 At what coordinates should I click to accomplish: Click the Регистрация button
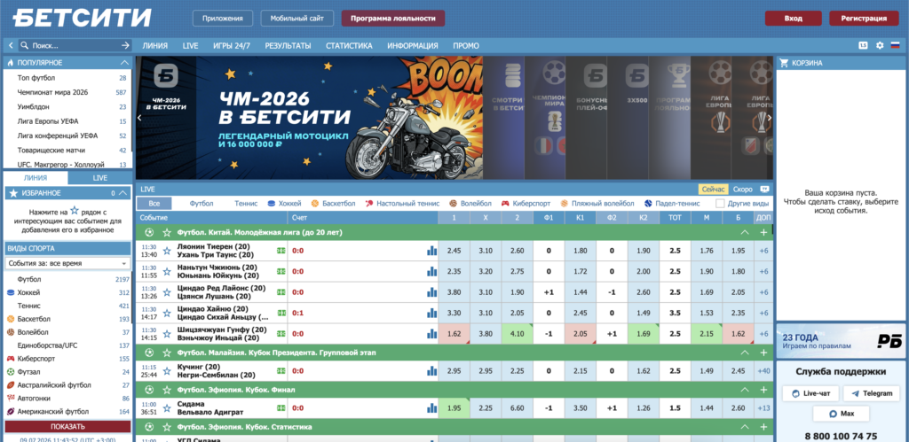[x=864, y=19]
